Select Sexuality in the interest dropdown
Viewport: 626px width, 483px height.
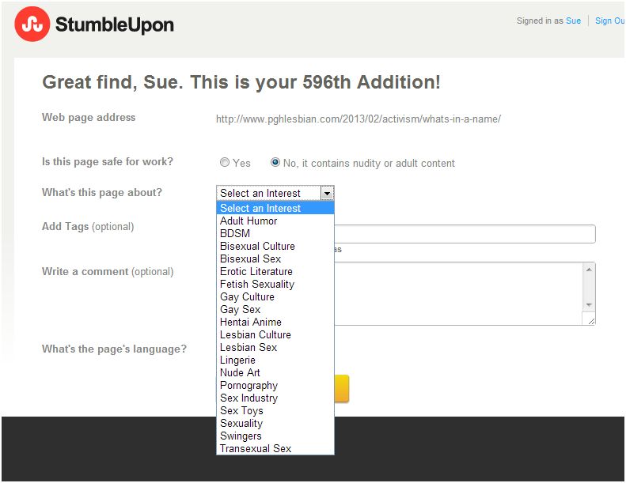(241, 424)
